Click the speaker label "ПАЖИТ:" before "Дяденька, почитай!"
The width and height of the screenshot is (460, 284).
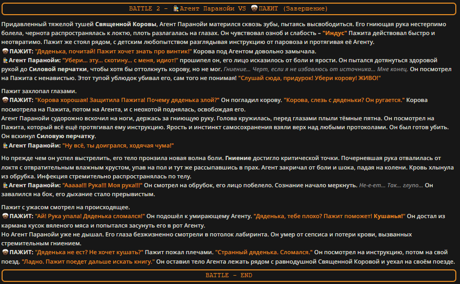tap(21, 52)
